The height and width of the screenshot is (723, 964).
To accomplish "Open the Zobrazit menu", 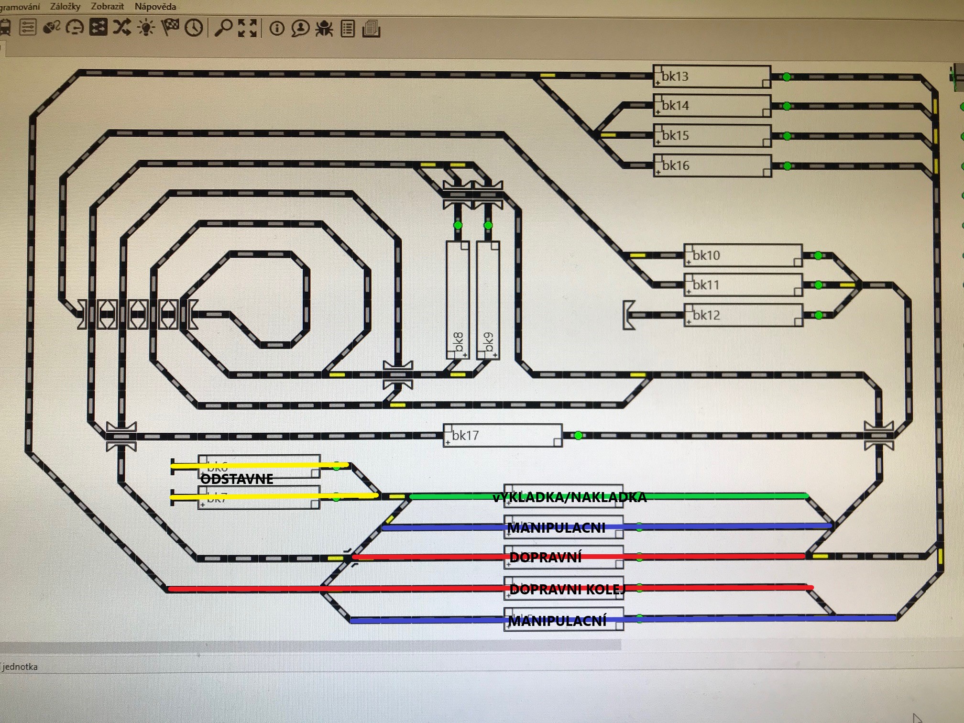I will (x=107, y=7).
